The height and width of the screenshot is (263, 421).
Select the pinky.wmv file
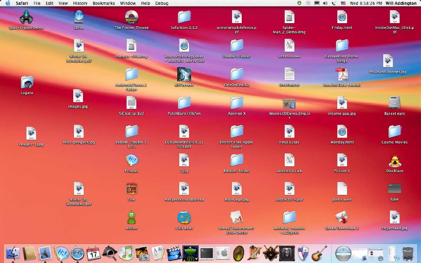click(x=342, y=189)
